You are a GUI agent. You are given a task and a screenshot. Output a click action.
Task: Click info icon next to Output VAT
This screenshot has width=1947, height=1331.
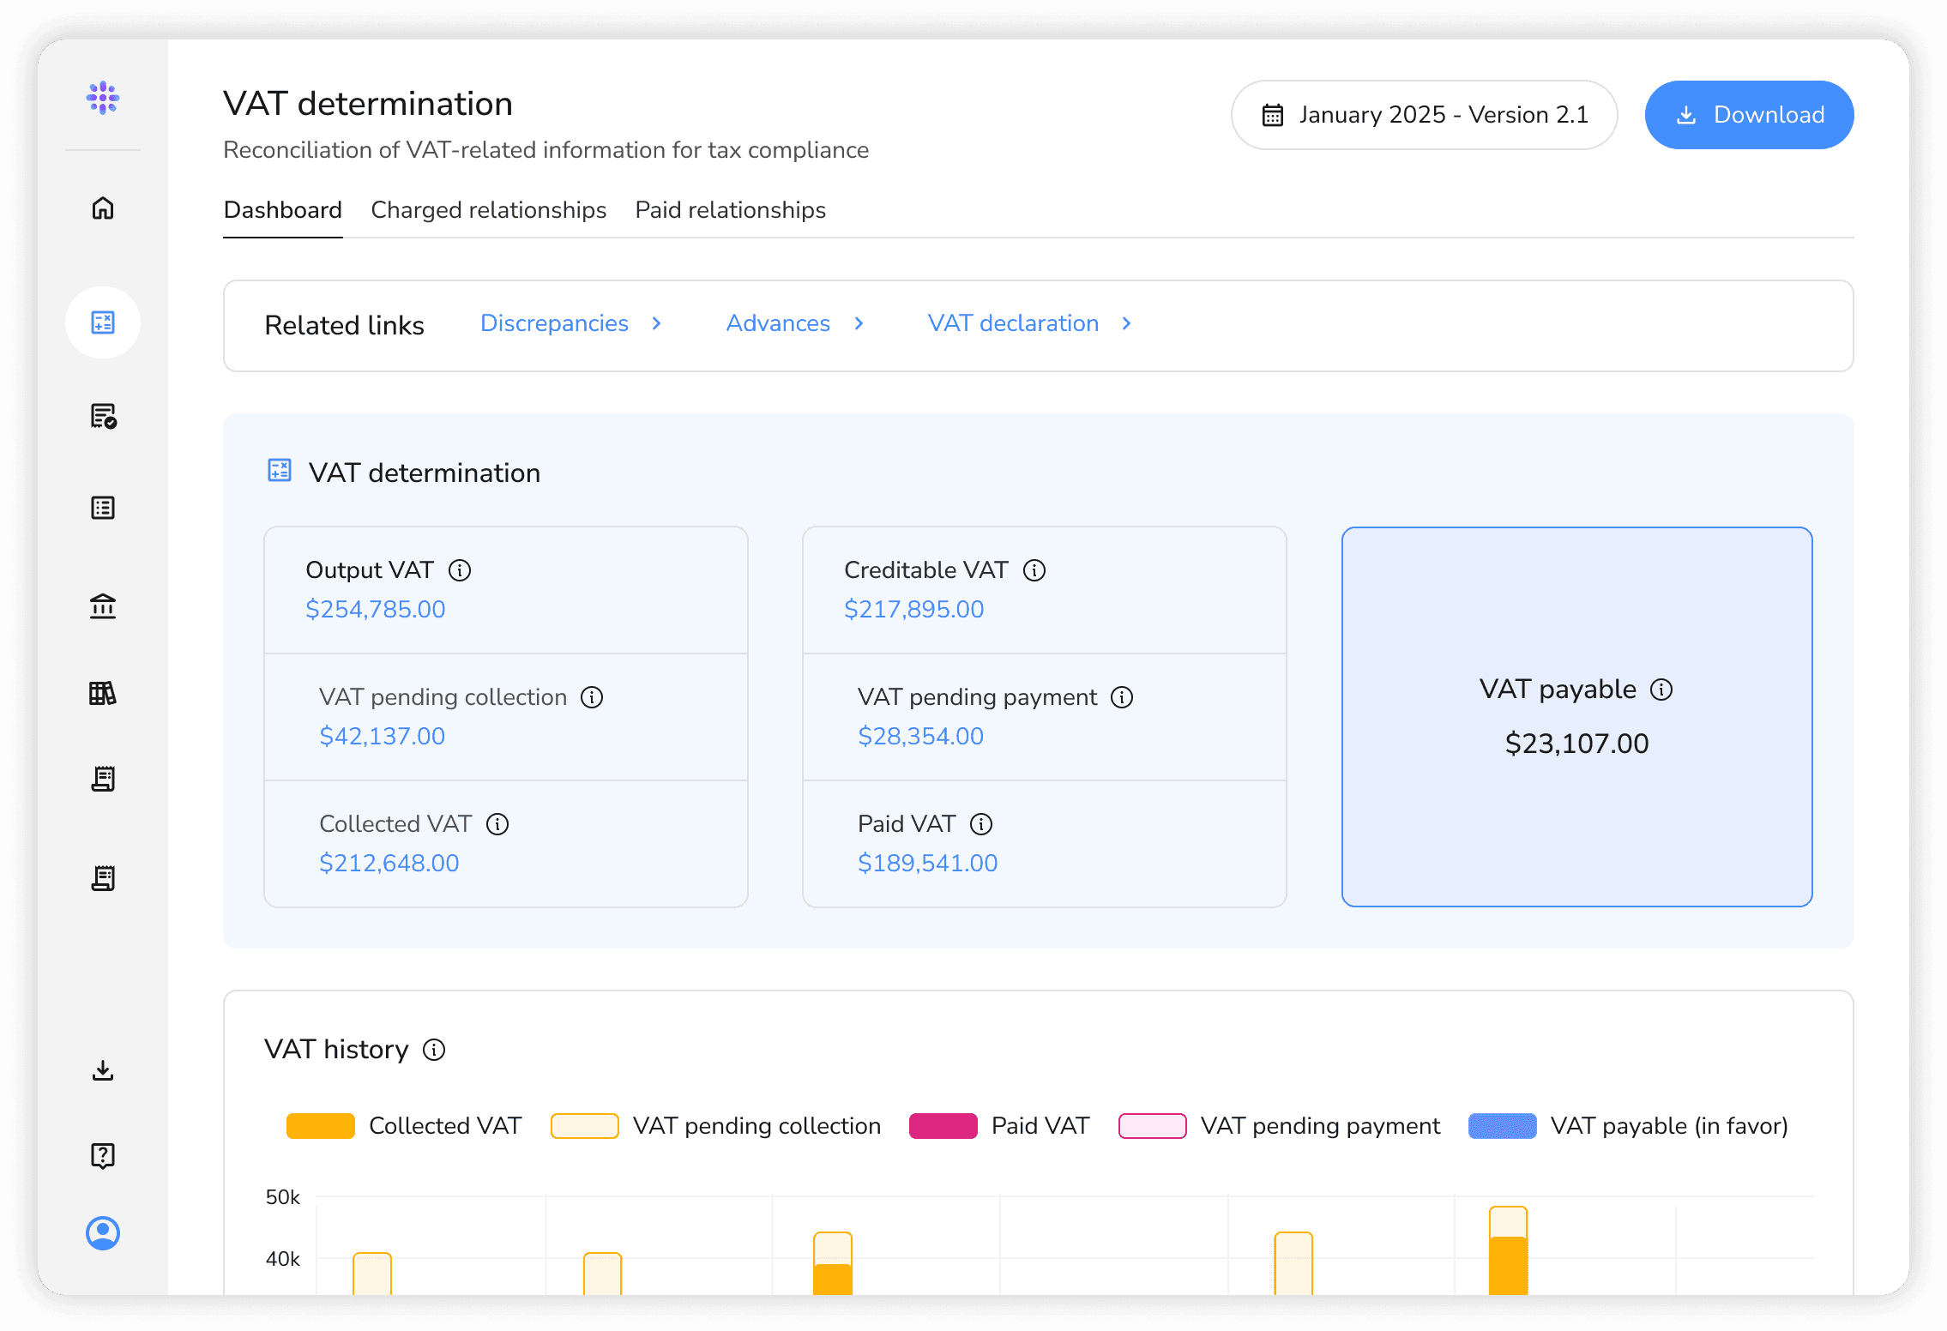460,570
